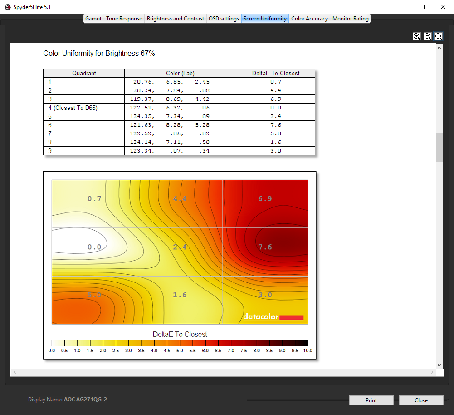Open the Gamut tab
Image resolution: width=454 pixels, height=415 pixels.
pos(93,19)
